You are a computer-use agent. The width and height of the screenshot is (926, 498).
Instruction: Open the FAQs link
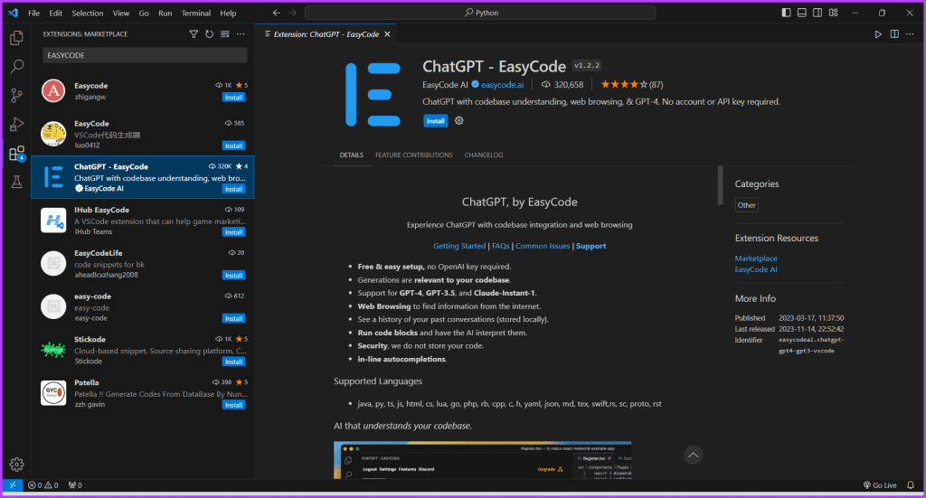pos(500,246)
